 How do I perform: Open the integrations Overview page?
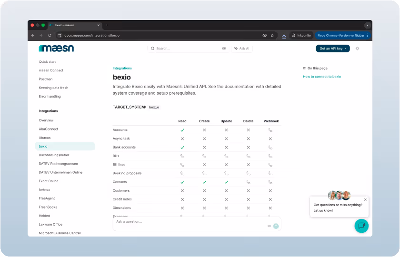[46, 120]
